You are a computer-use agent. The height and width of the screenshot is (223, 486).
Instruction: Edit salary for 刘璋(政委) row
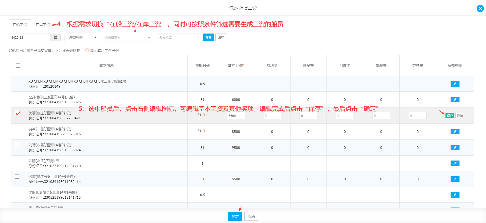coord(455,148)
